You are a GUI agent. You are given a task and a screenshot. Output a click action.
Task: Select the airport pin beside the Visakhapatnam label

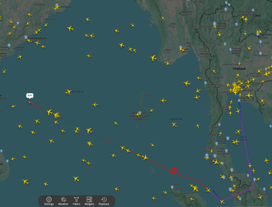[26, 38]
